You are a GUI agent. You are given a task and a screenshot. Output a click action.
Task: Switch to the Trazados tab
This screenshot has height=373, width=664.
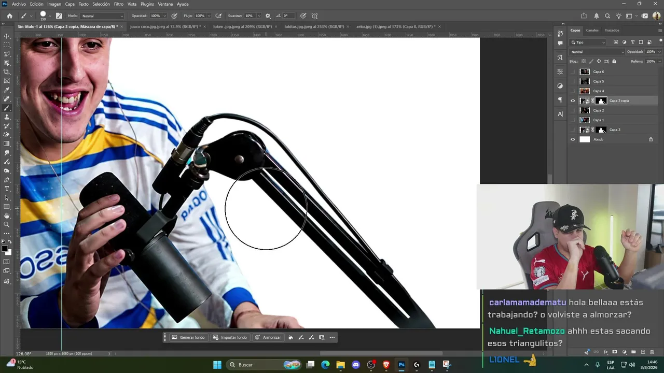click(x=612, y=30)
